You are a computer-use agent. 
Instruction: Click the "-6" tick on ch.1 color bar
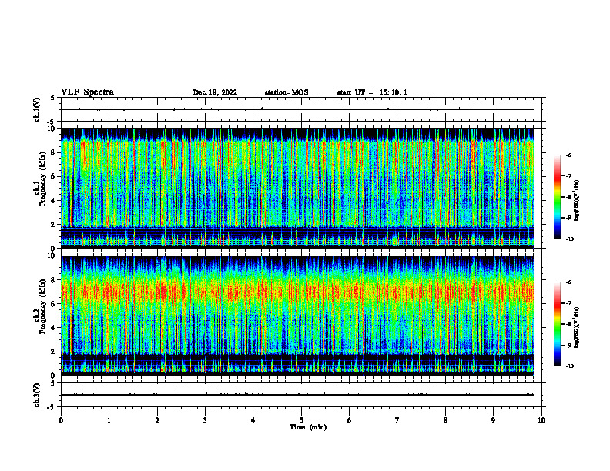click(569, 155)
